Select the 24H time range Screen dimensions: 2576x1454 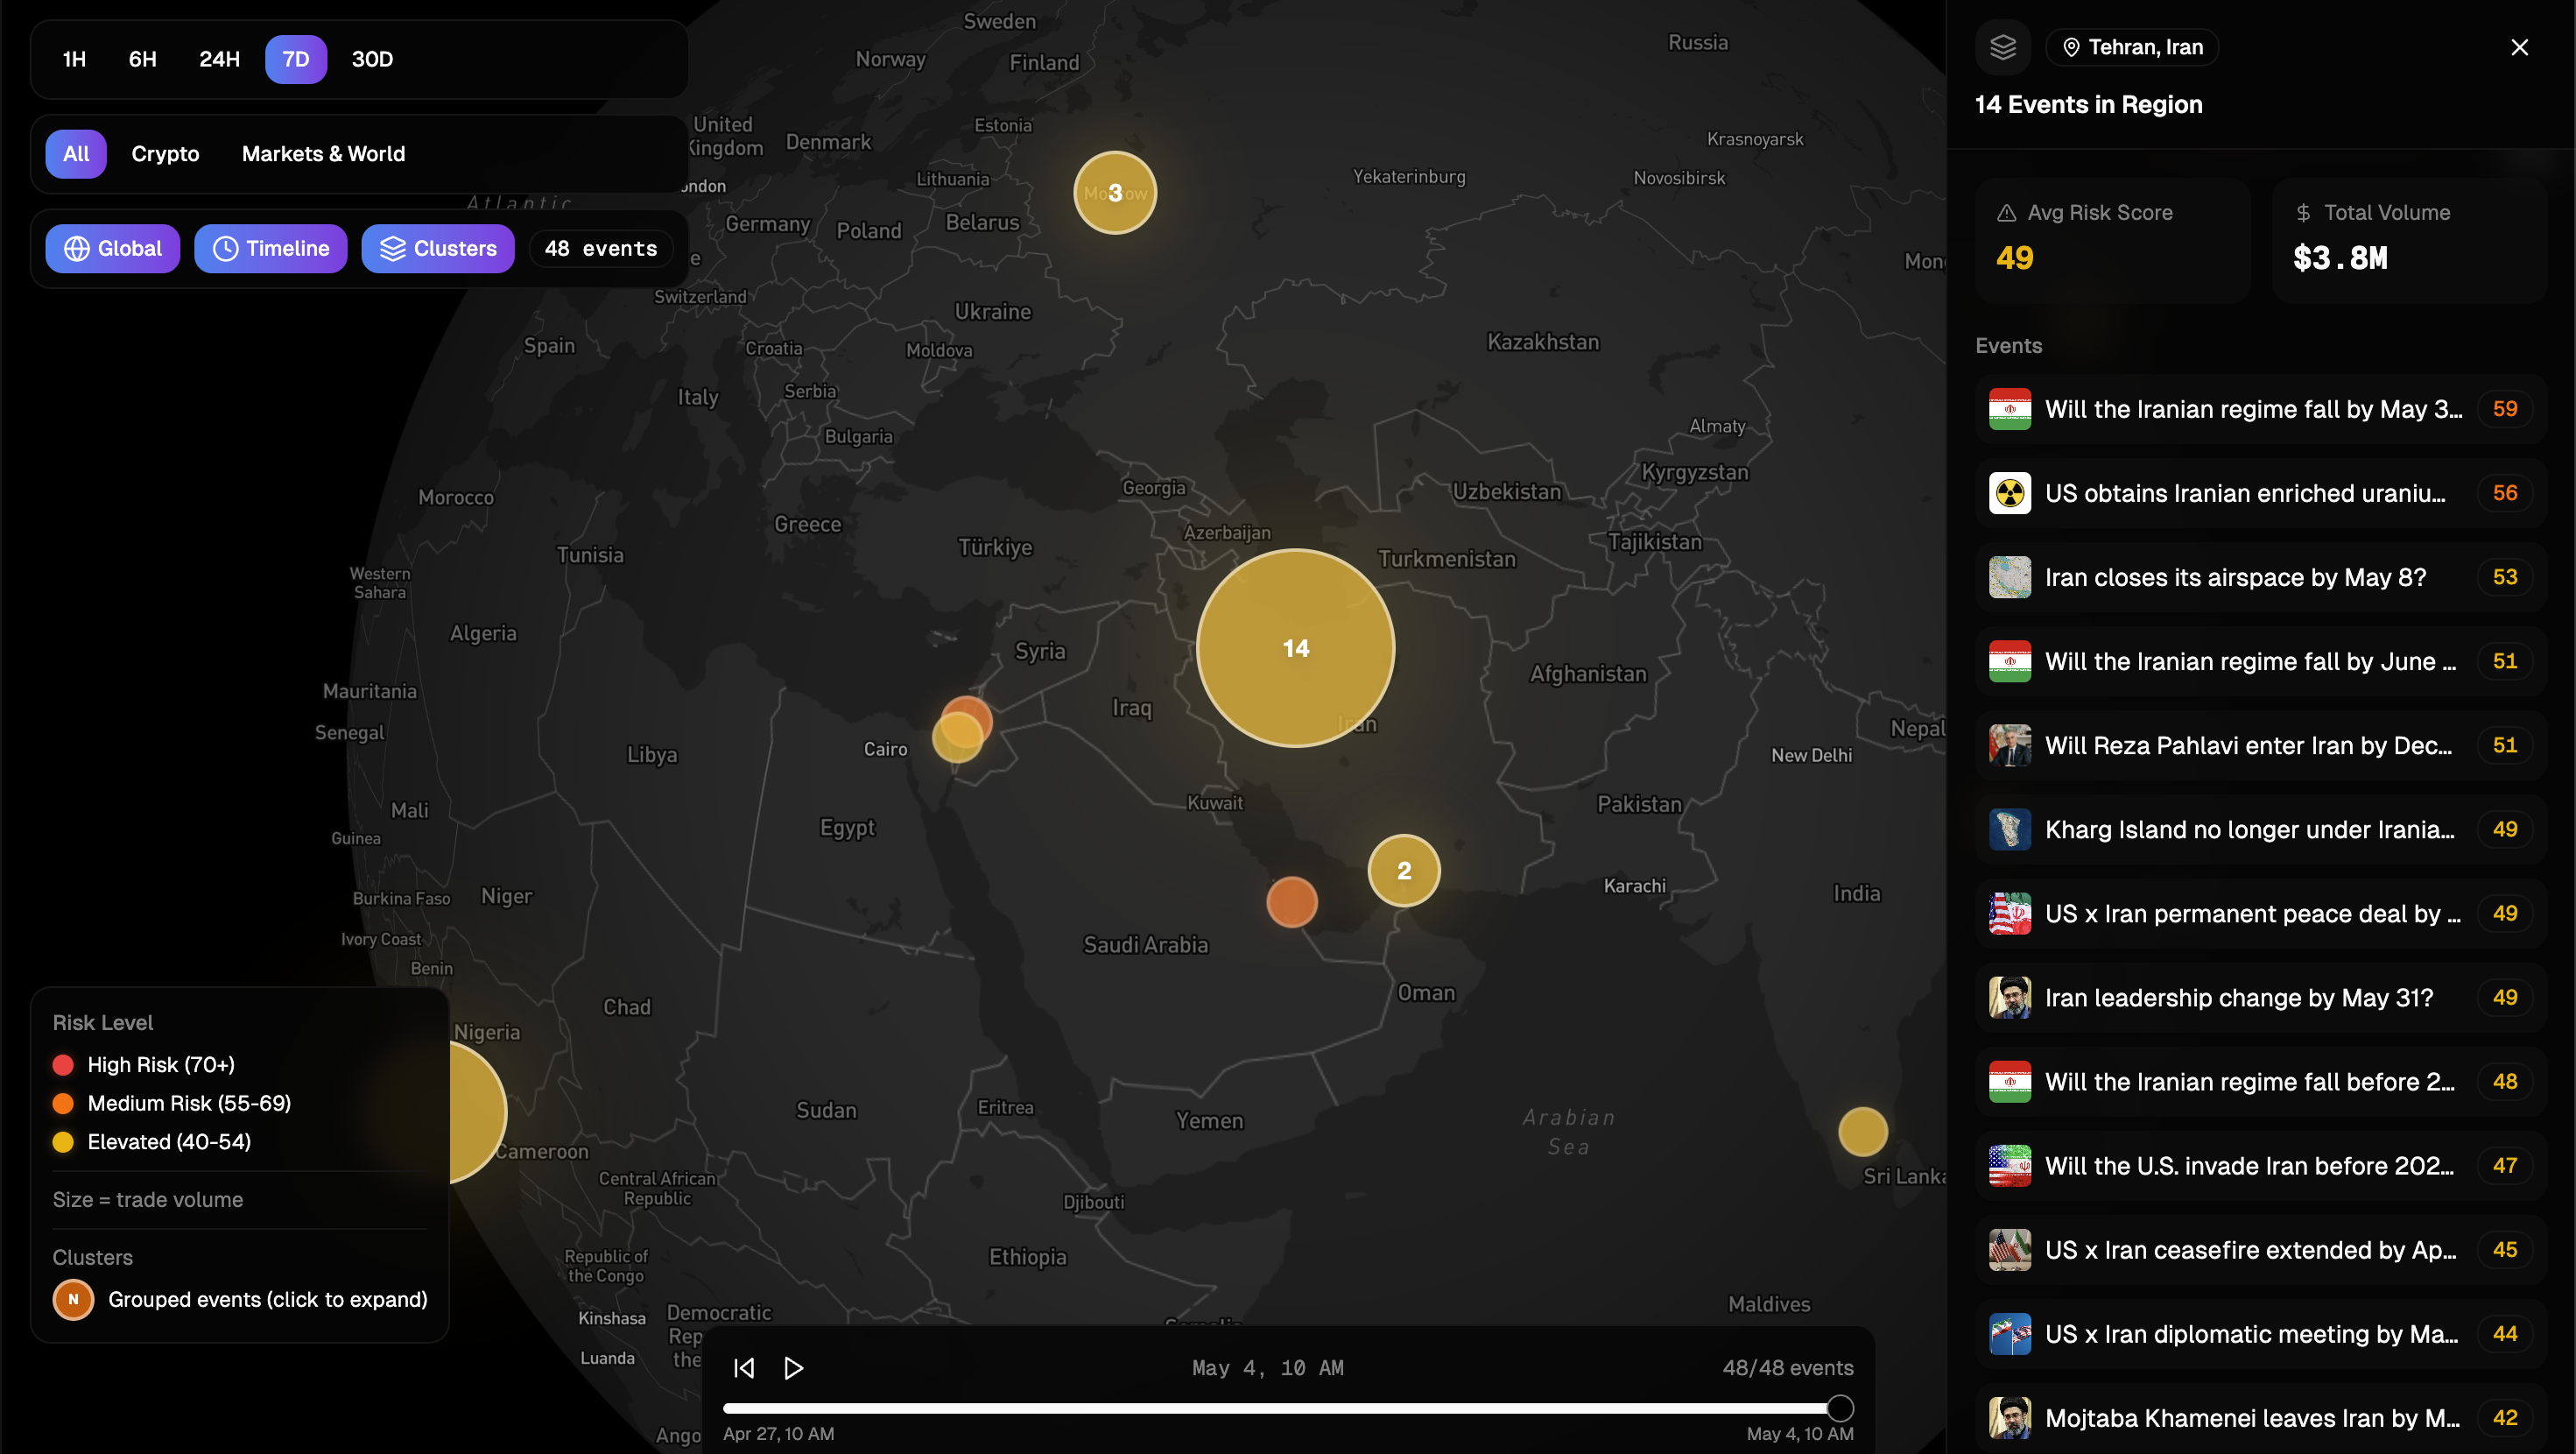coord(219,59)
